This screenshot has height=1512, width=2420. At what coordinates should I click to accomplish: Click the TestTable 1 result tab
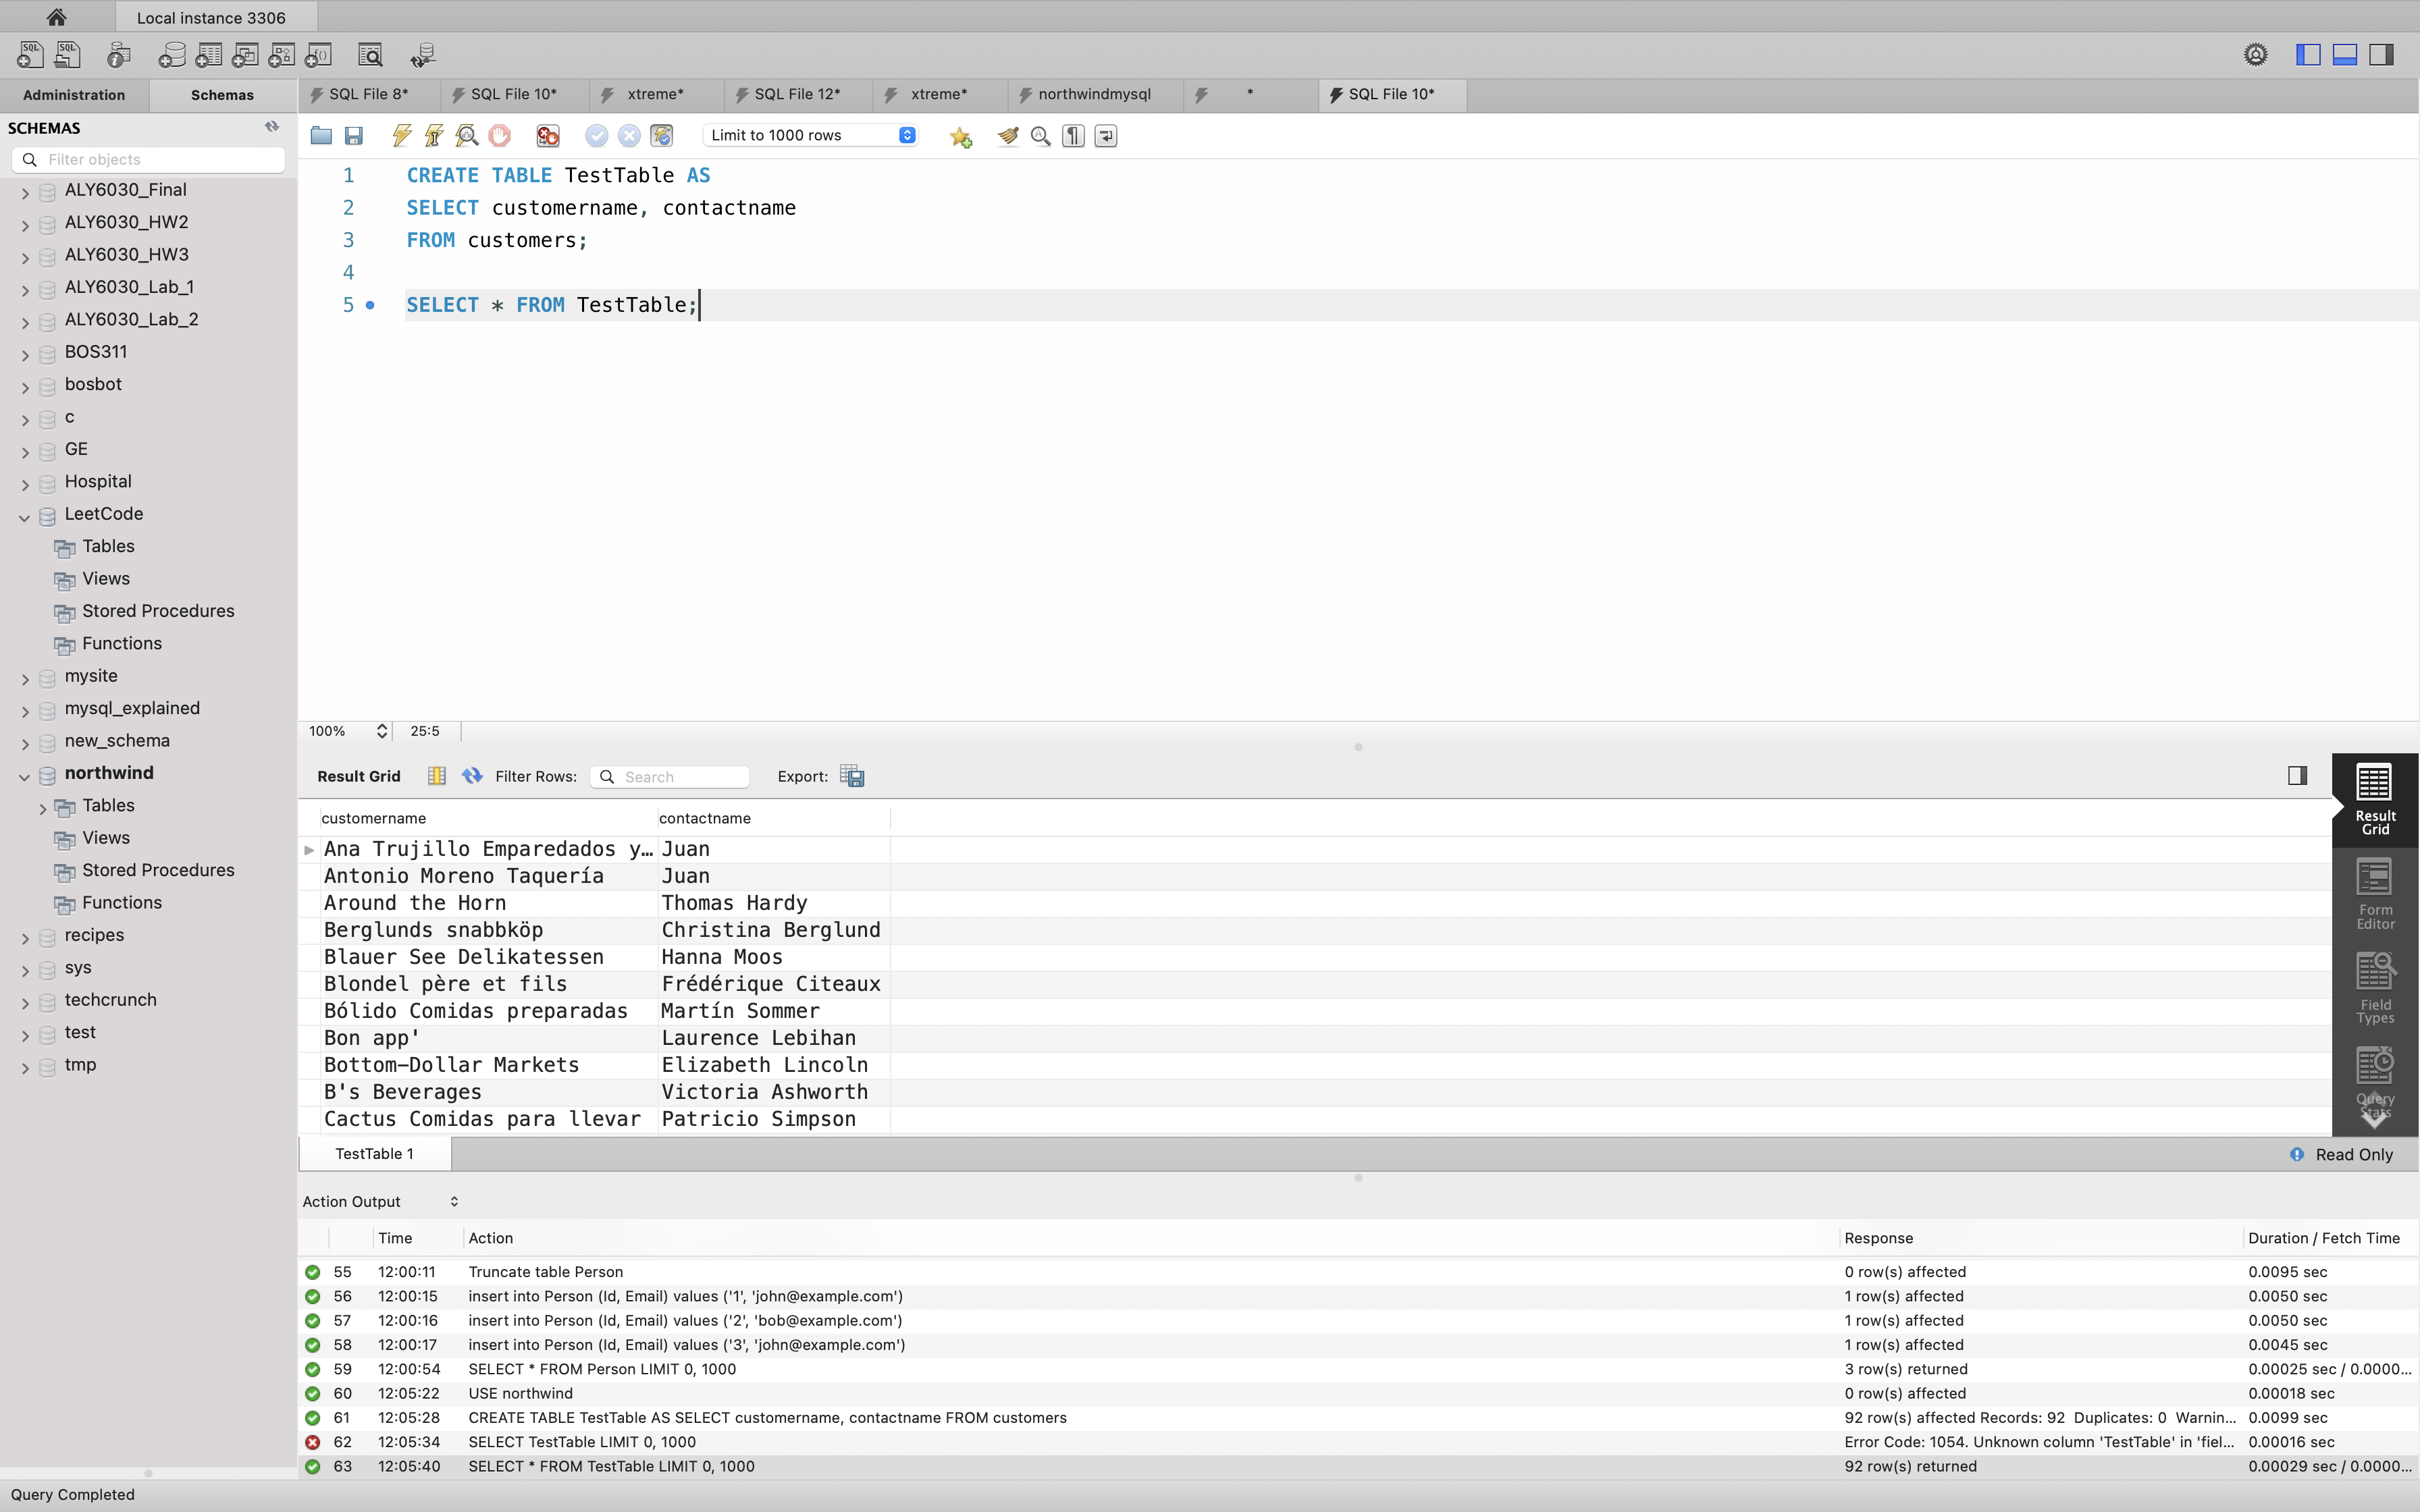pos(374,1153)
